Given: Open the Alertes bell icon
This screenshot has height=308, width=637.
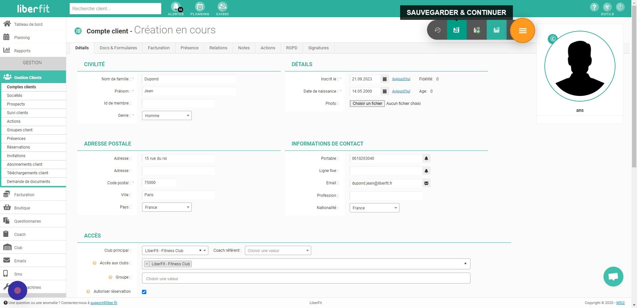Looking at the screenshot, I should (x=176, y=7).
